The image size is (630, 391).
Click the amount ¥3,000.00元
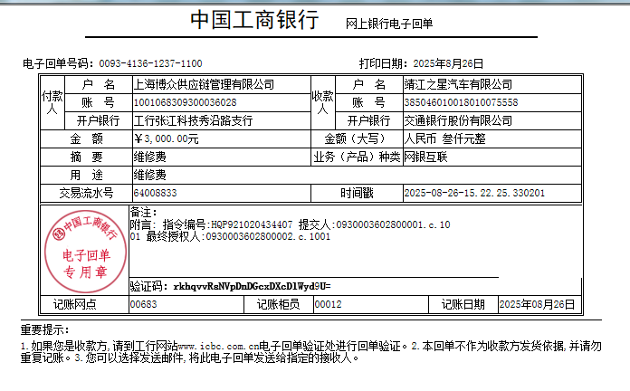[166, 138]
